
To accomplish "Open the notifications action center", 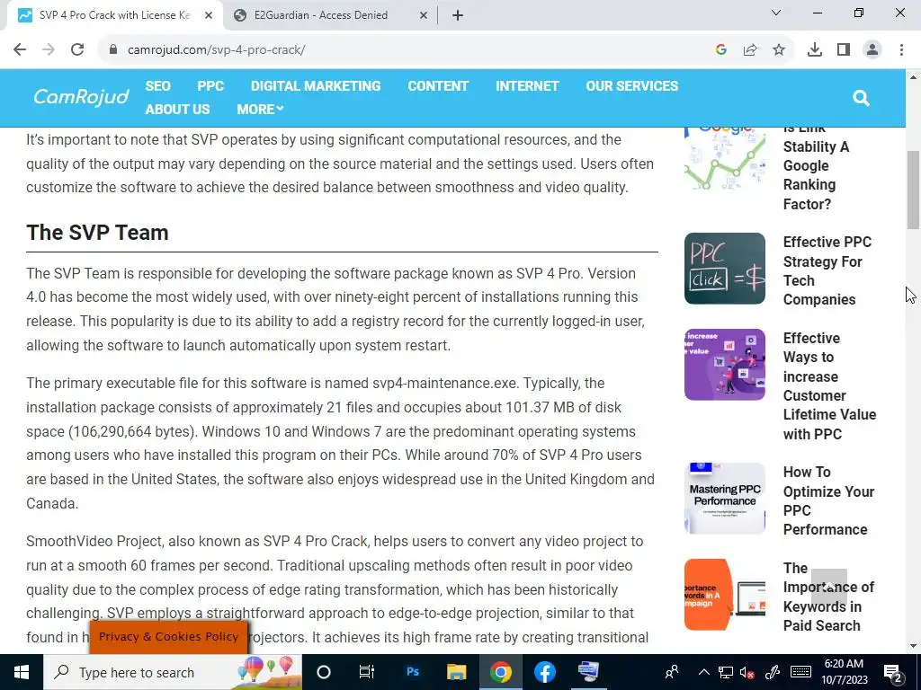I will pyautogui.click(x=893, y=672).
